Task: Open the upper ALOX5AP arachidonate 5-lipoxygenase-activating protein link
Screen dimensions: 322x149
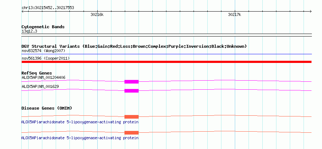Action: pos(80,122)
